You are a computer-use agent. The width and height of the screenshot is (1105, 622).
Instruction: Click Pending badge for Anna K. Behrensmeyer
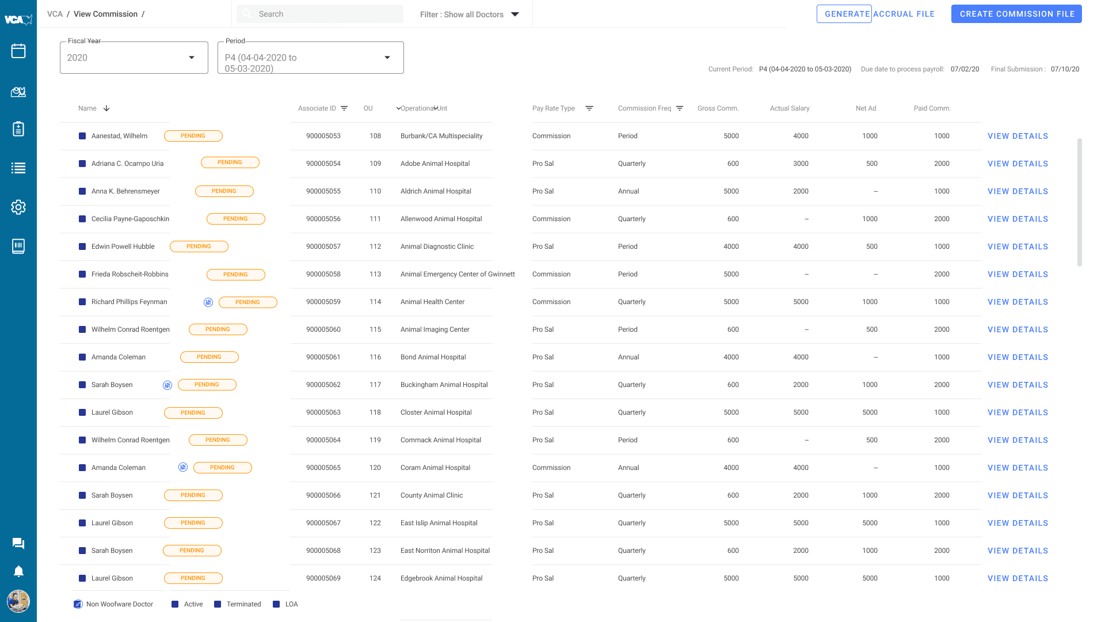(224, 191)
